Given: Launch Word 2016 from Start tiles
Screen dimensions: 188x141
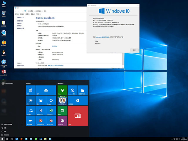Looking at the screenshot, I should (x=41, y=111).
